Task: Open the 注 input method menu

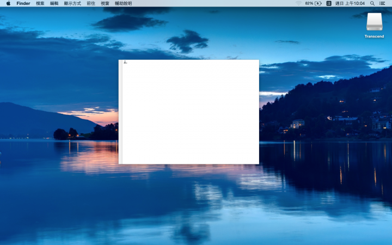Action: (329, 3)
